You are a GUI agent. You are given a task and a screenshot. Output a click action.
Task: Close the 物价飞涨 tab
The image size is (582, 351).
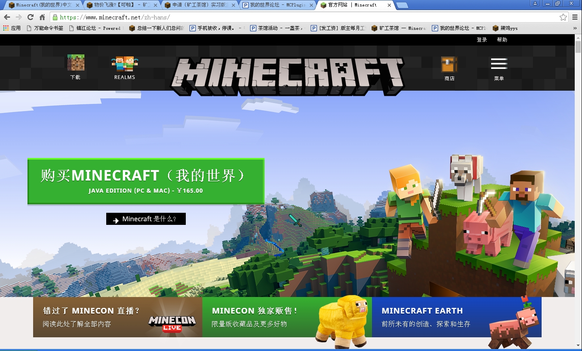coord(155,5)
